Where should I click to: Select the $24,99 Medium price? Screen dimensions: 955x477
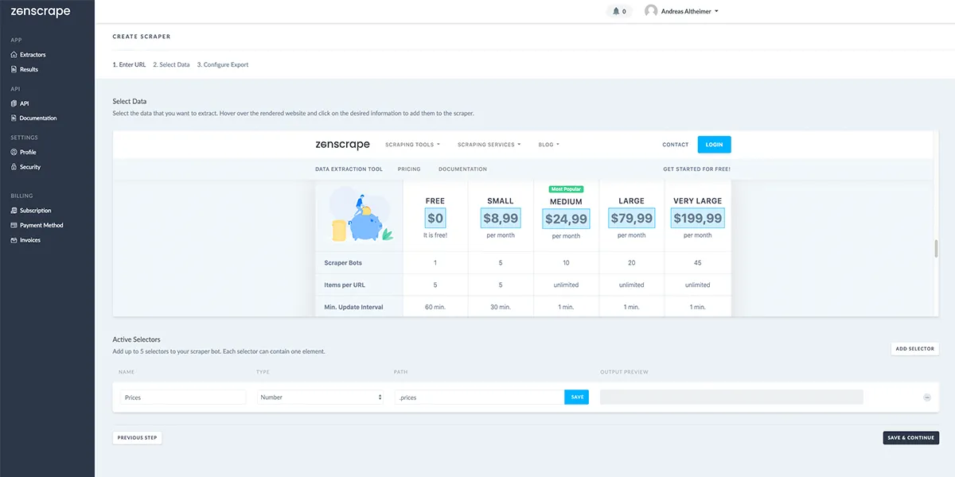pyautogui.click(x=566, y=219)
